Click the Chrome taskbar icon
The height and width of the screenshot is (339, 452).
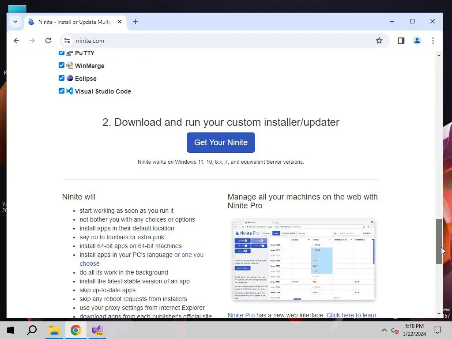click(75, 330)
